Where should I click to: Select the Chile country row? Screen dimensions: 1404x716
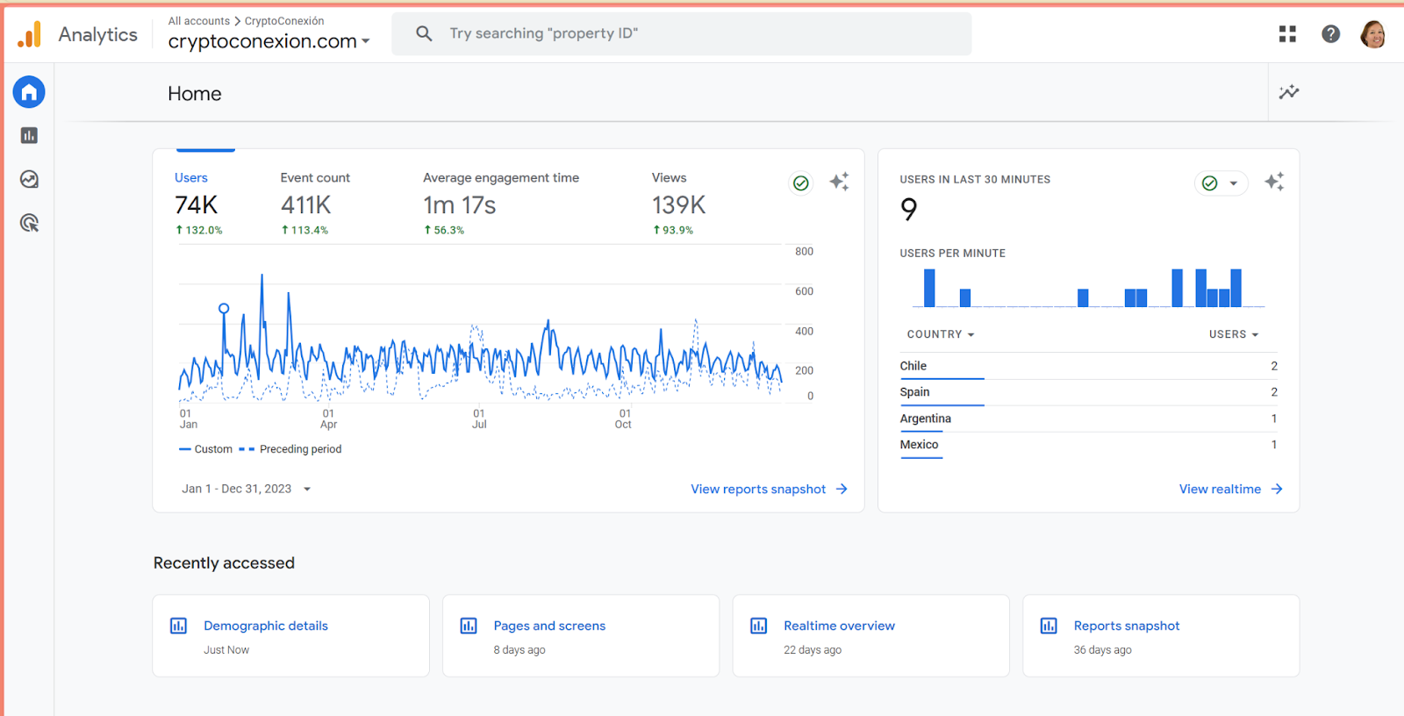(1088, 366)
